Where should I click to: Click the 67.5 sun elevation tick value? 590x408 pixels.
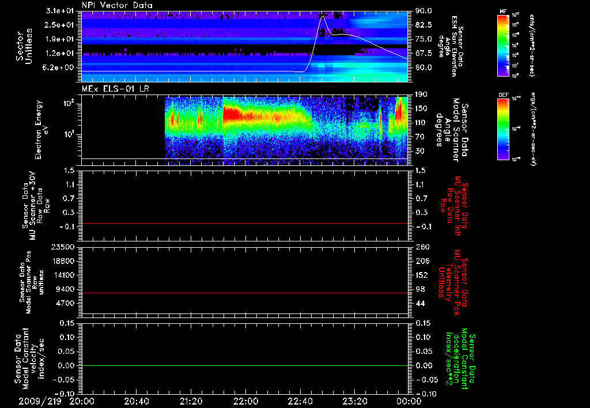click(x=423, y=53)
